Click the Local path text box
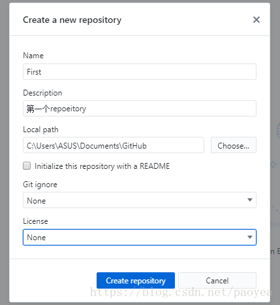This screenshot has height=305, width=280. (x=114, y=145)
